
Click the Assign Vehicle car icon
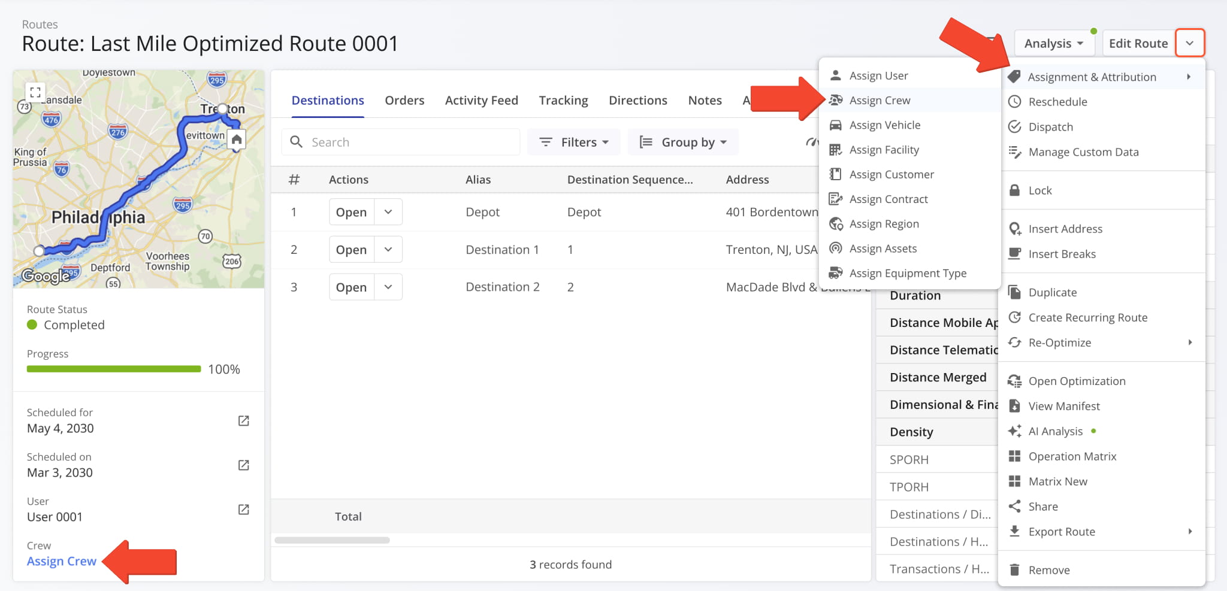point(835,125)
